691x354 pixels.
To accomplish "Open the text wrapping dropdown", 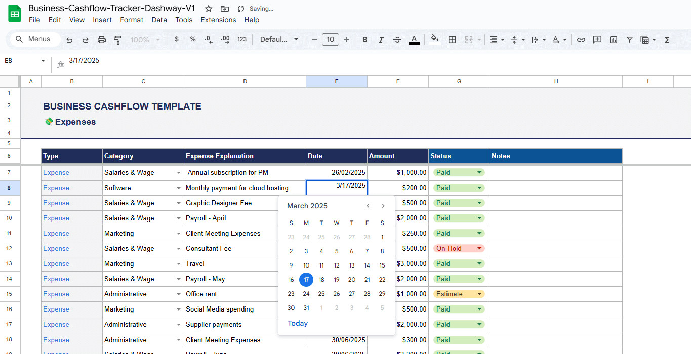I will (539, 39).
